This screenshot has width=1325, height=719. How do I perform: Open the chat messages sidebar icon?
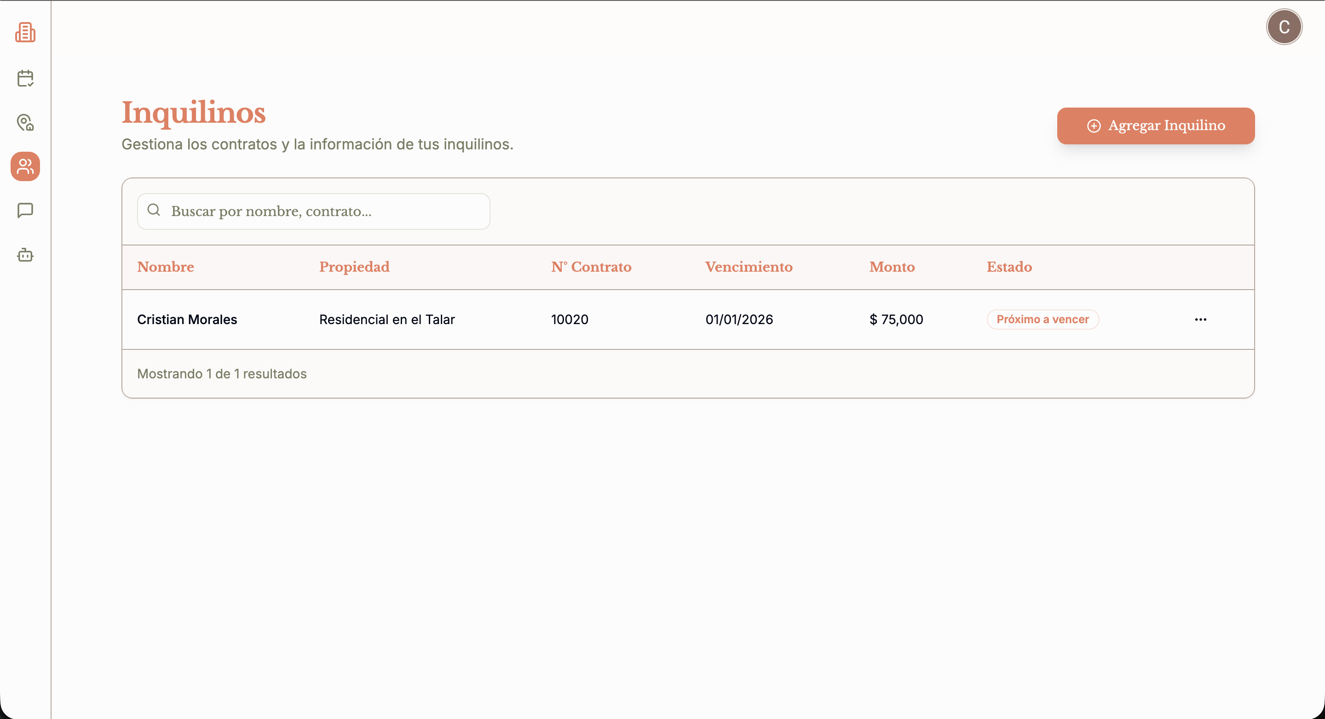pos(25,210)
